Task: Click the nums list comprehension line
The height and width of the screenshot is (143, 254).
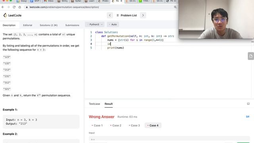Action: tap(135, 40)
